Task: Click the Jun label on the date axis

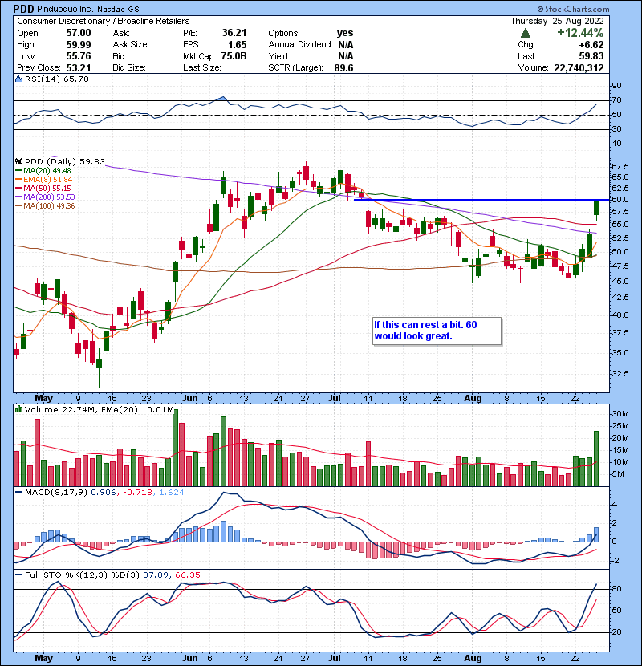Action: click(x=189, y=398)
